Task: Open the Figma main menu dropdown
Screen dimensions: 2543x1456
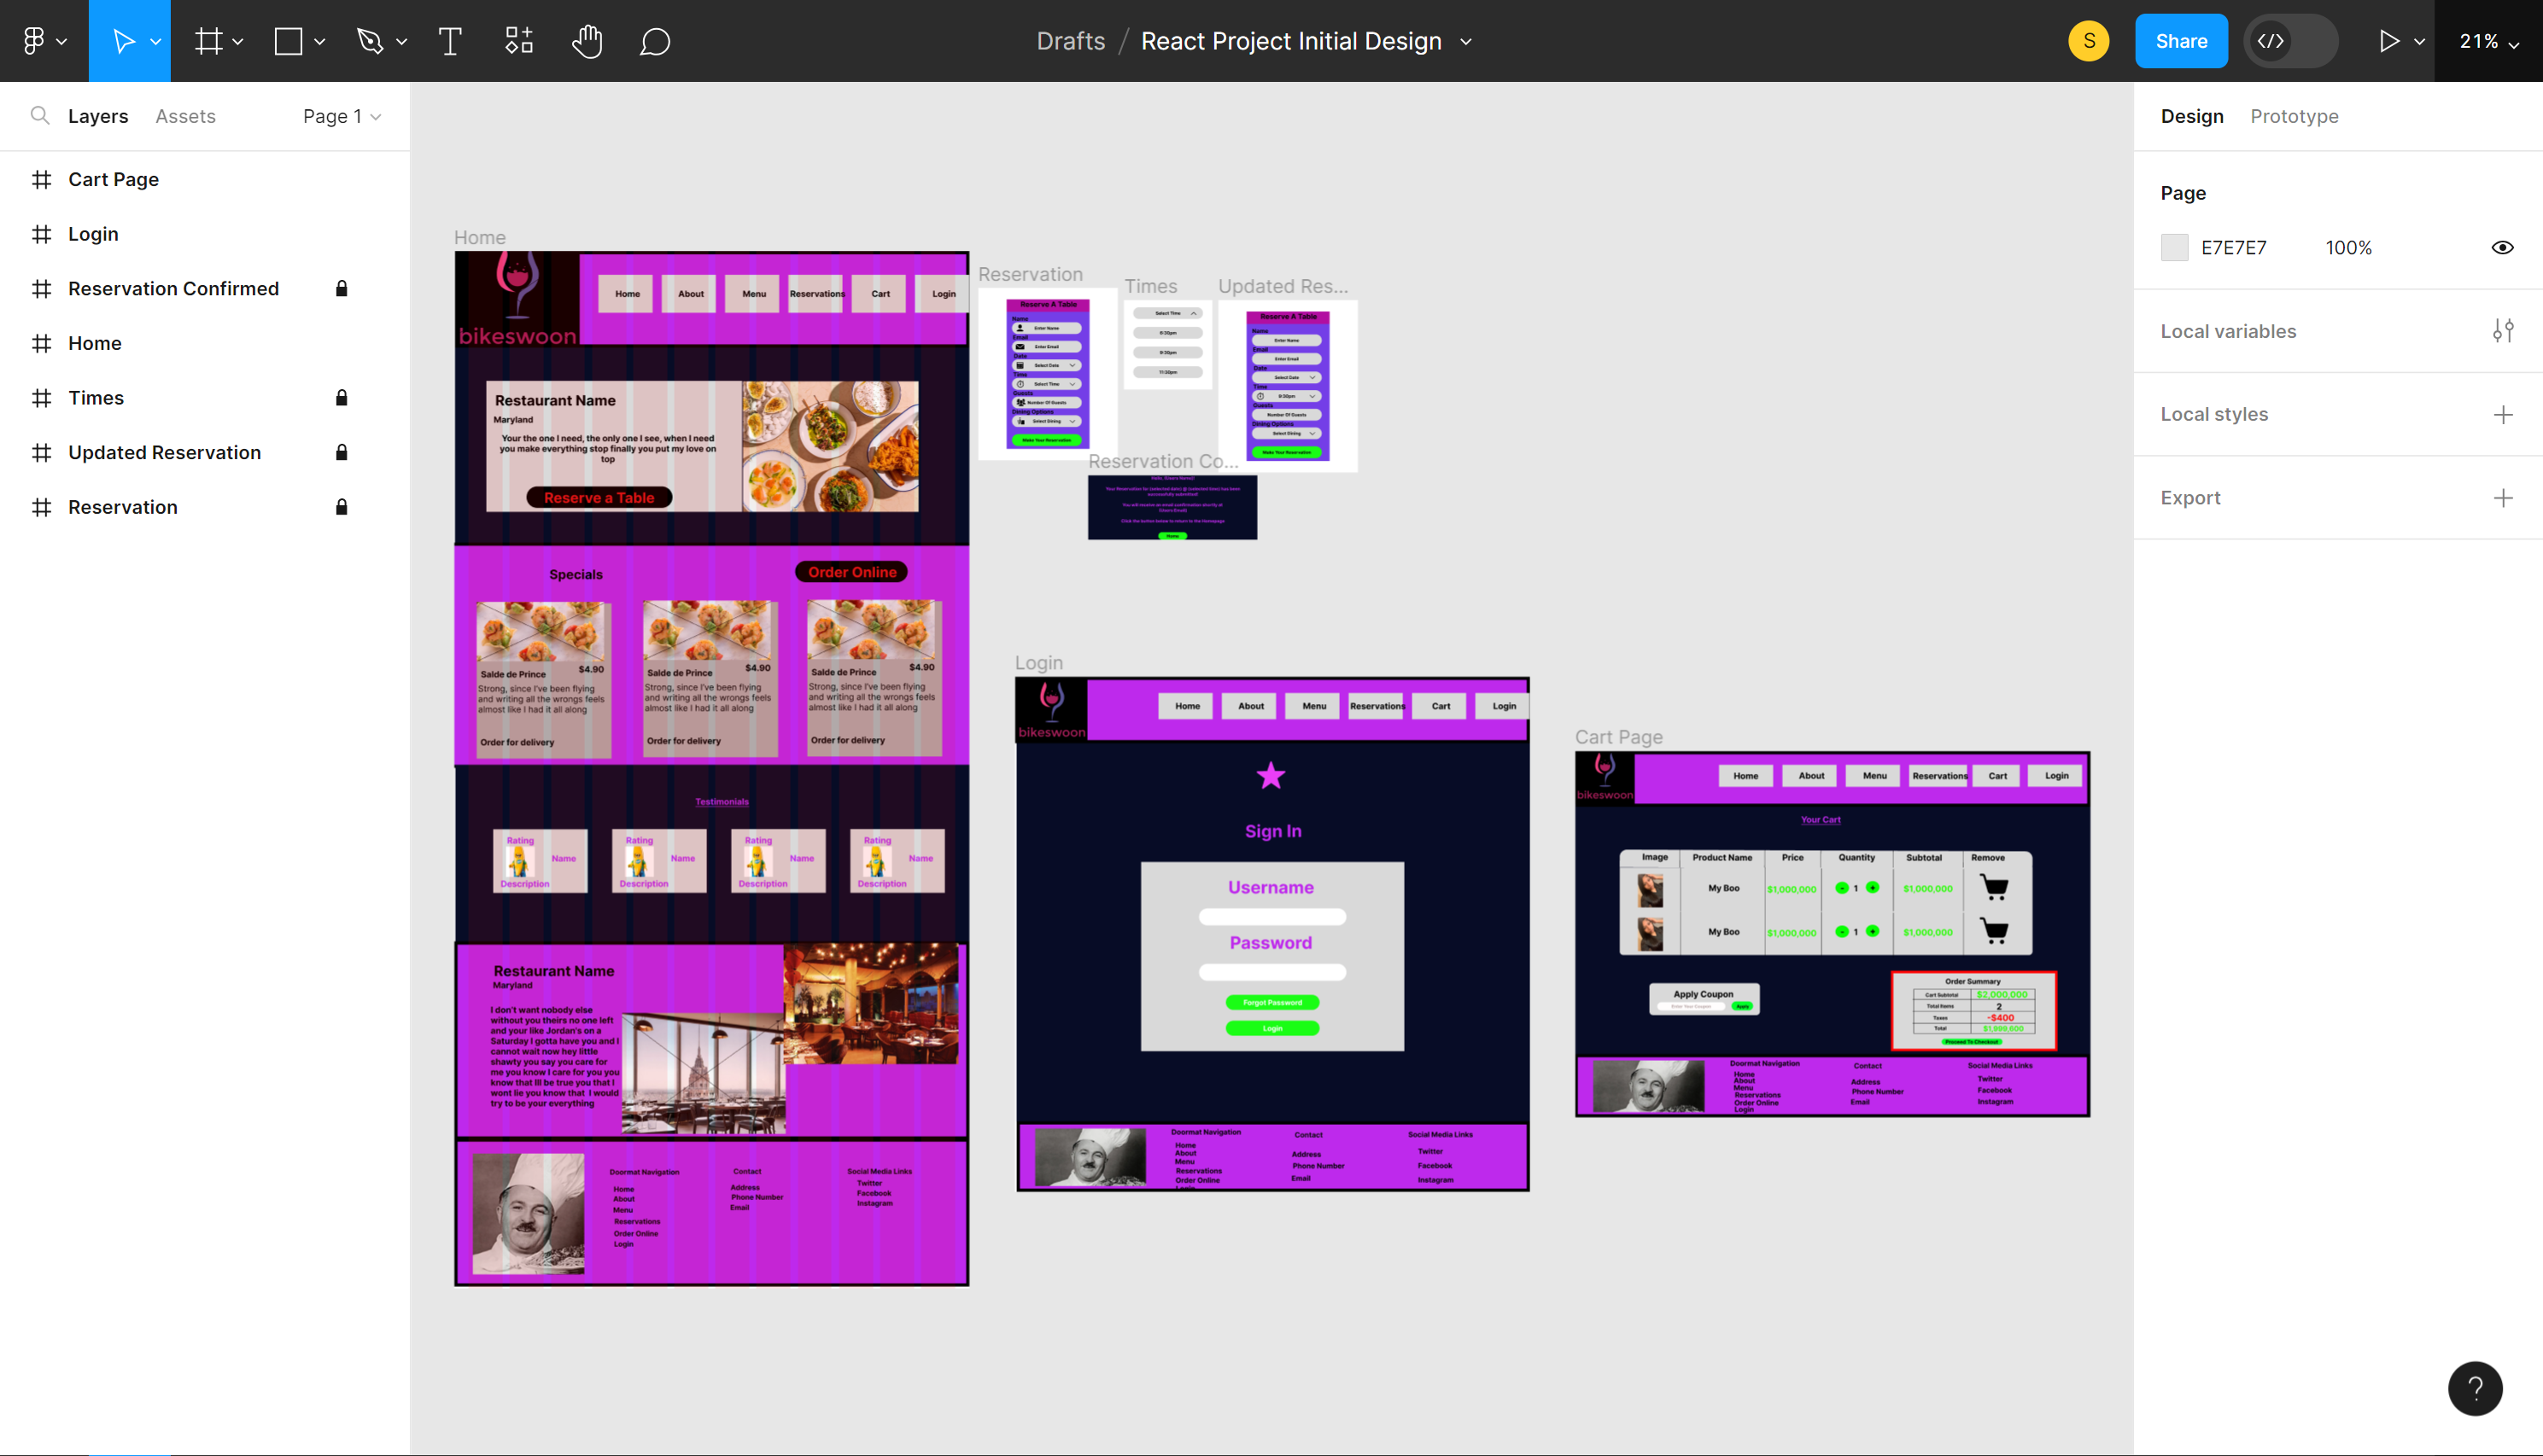Action: 43,41
